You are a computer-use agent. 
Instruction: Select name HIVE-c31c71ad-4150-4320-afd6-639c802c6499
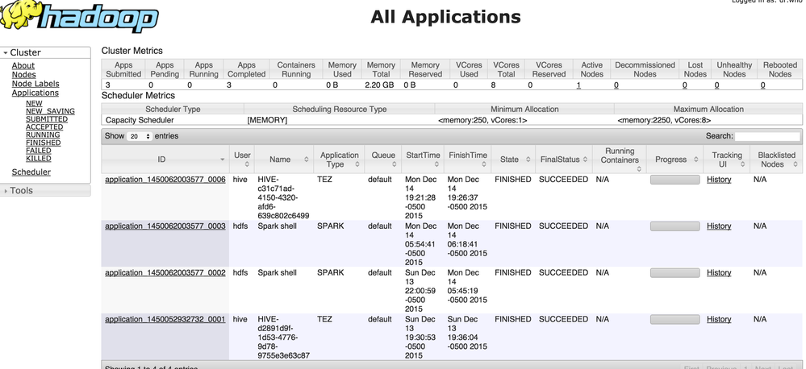pos(283,197)
